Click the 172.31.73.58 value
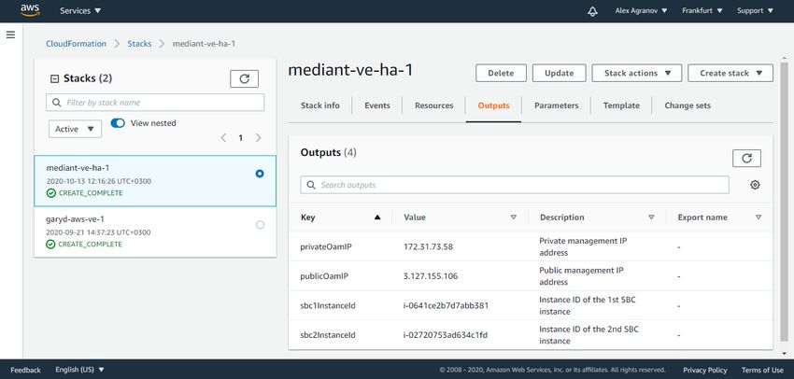The image size is (794, 379). [x=428, y=247]
